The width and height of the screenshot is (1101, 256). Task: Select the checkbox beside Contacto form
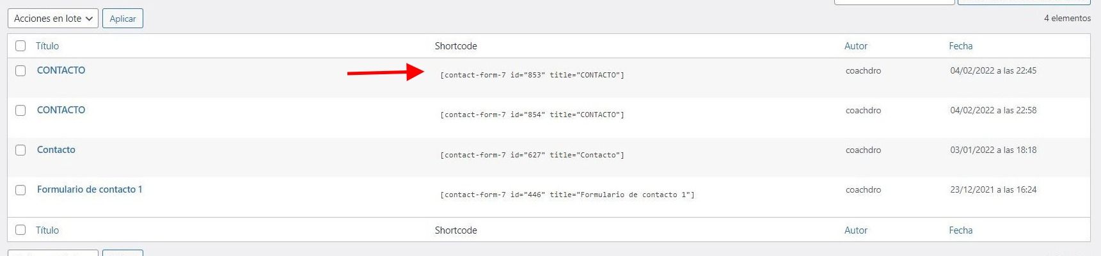click(20, 150)
